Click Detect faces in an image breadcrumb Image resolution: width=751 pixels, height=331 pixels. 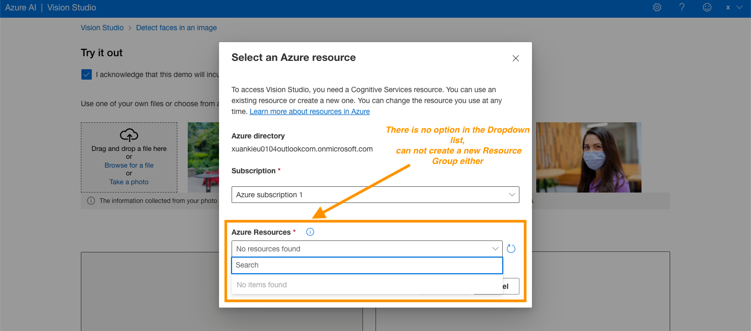[176, 28]
